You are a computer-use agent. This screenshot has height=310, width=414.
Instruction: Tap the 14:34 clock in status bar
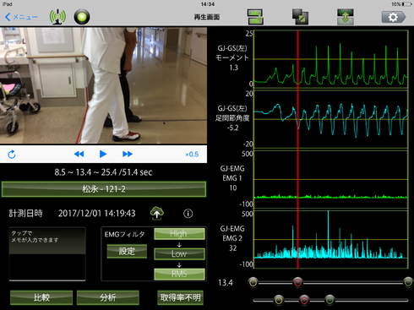coord(208,4)
